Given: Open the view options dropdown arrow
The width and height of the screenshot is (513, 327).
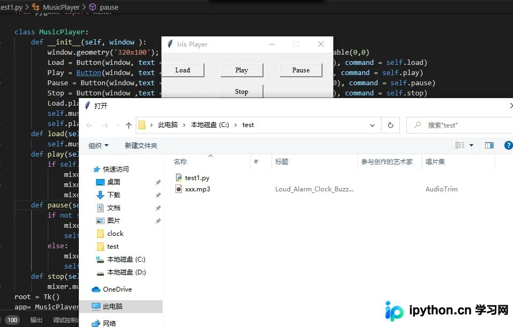Looking at the screenshot, I should click(x=472, y=145).
